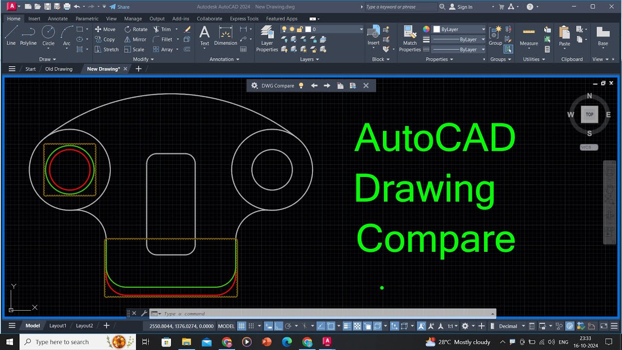This screenshot has width=622, height=350.
Task: Open Layer Properties manager
Action: pos(267,39)
